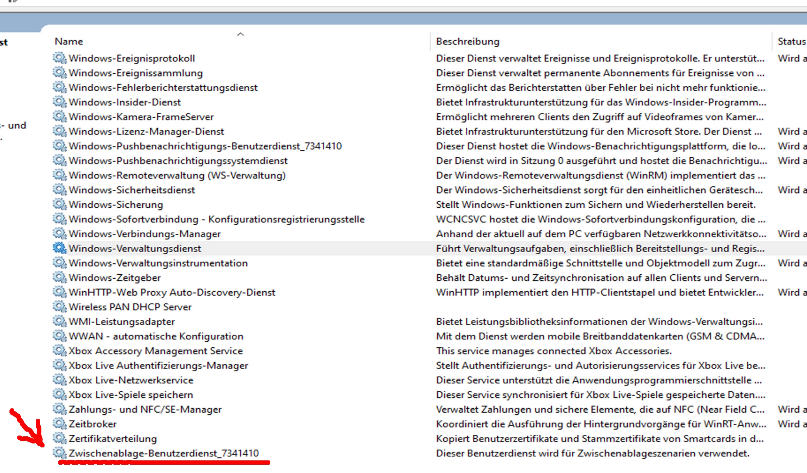Click gear icon of Windows-Ereignisprotokoll service
Screen dimensions: 807x473
60,58
